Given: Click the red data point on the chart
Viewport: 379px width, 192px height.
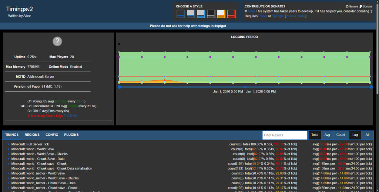Looking at the screenshot, I should 165,80.
